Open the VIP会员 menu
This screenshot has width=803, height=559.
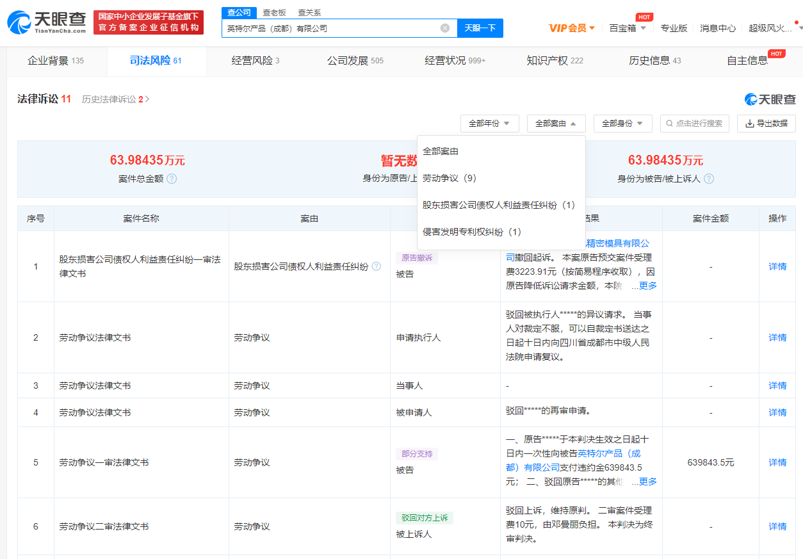point(572,28)
